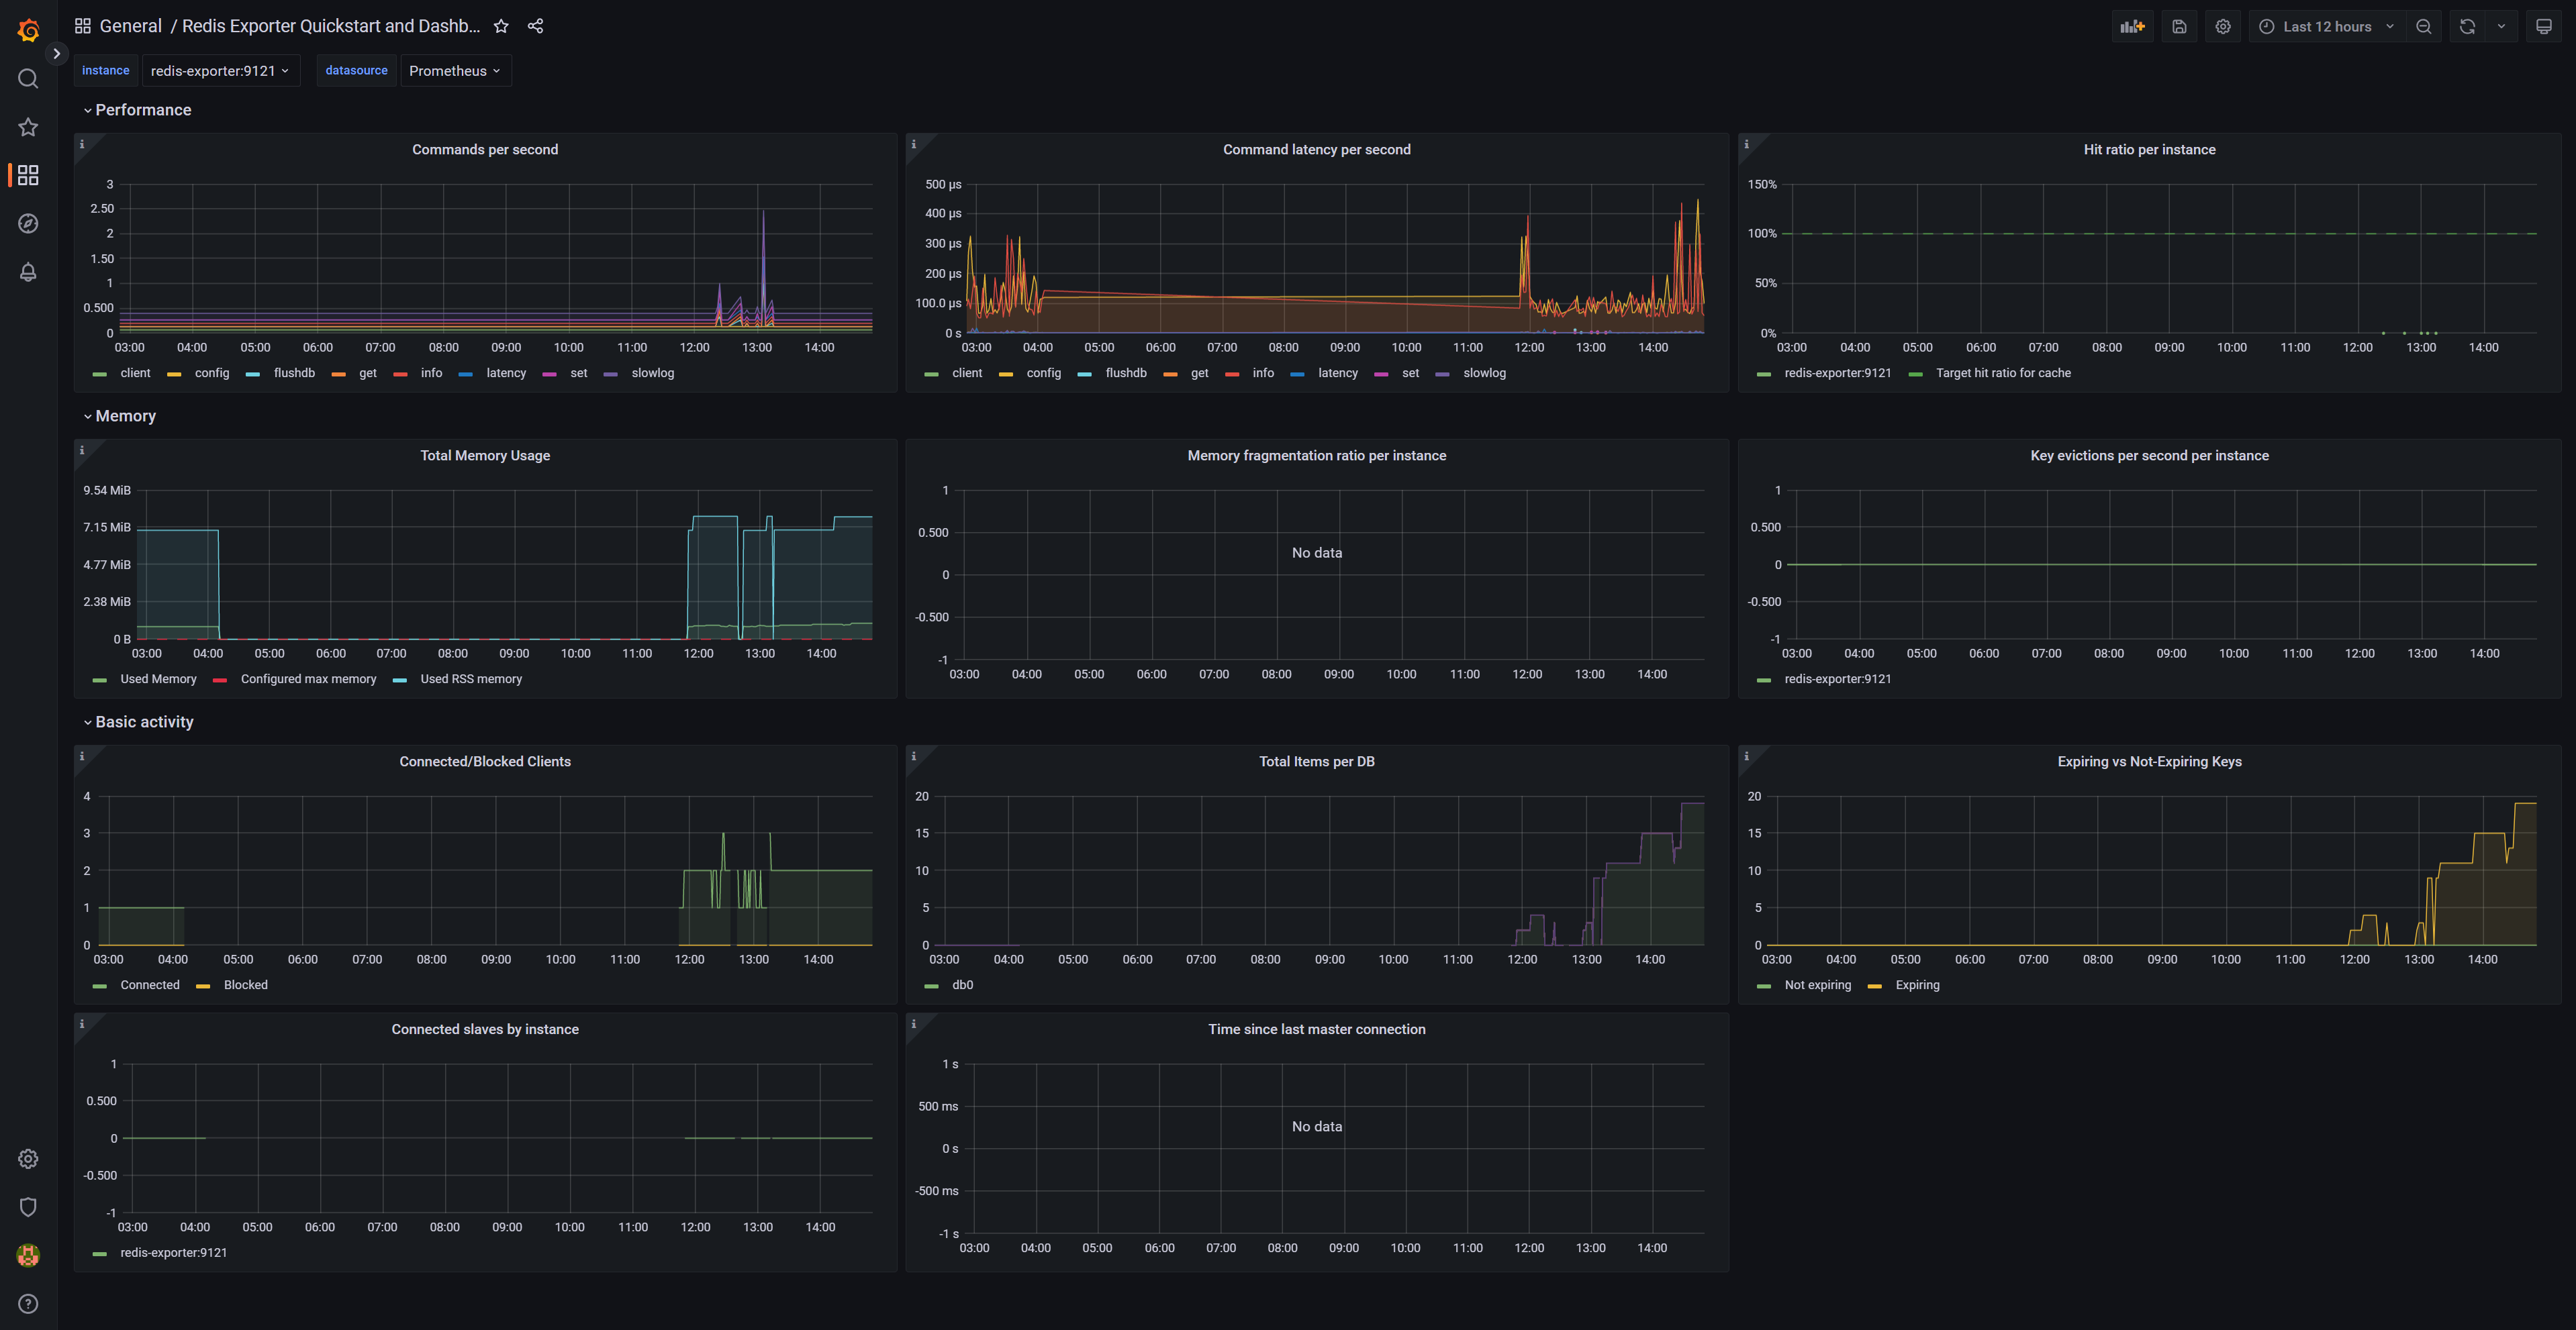
Task: Open Alerting bell in sidebar
Action: click(x=28, y=272)
